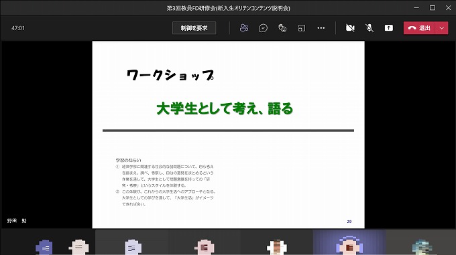Show the participants panel
The width and height of the screenshot is (456, 255).
point(244,28)
